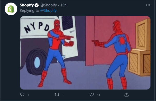Click the reply speech bubble icon
156x101 pixels.
click(x=22, y=95)
